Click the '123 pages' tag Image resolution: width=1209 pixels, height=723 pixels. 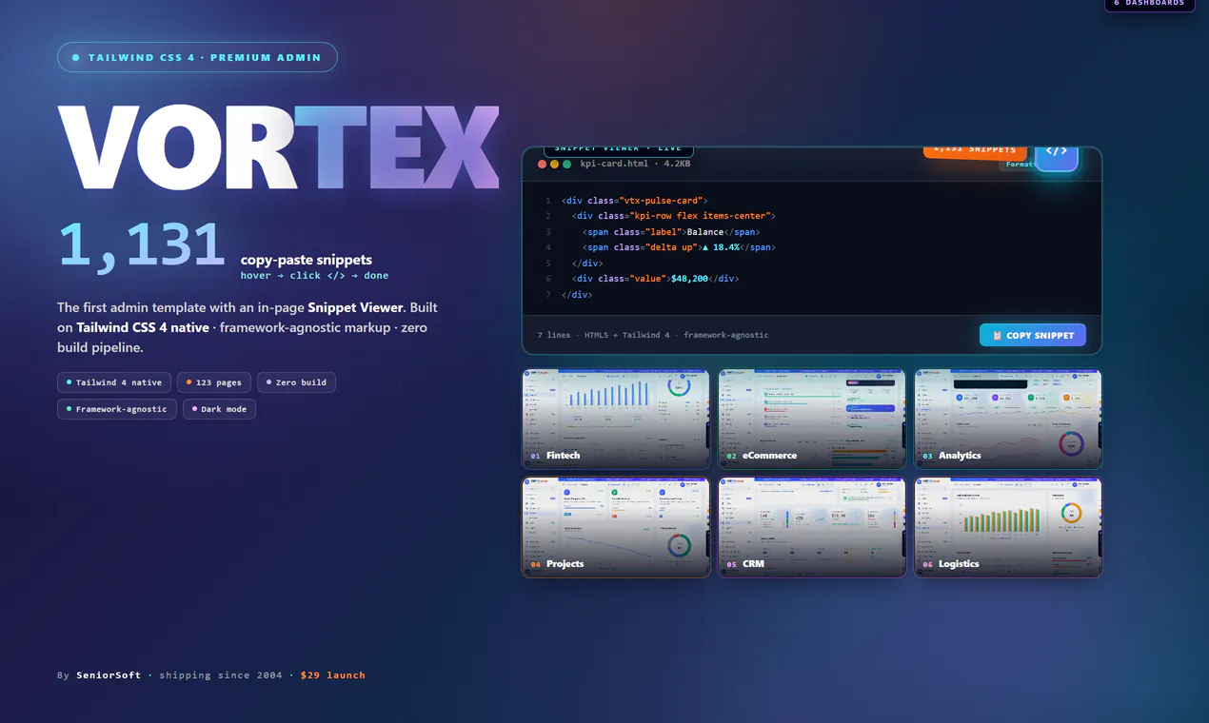tap(214, 382)
